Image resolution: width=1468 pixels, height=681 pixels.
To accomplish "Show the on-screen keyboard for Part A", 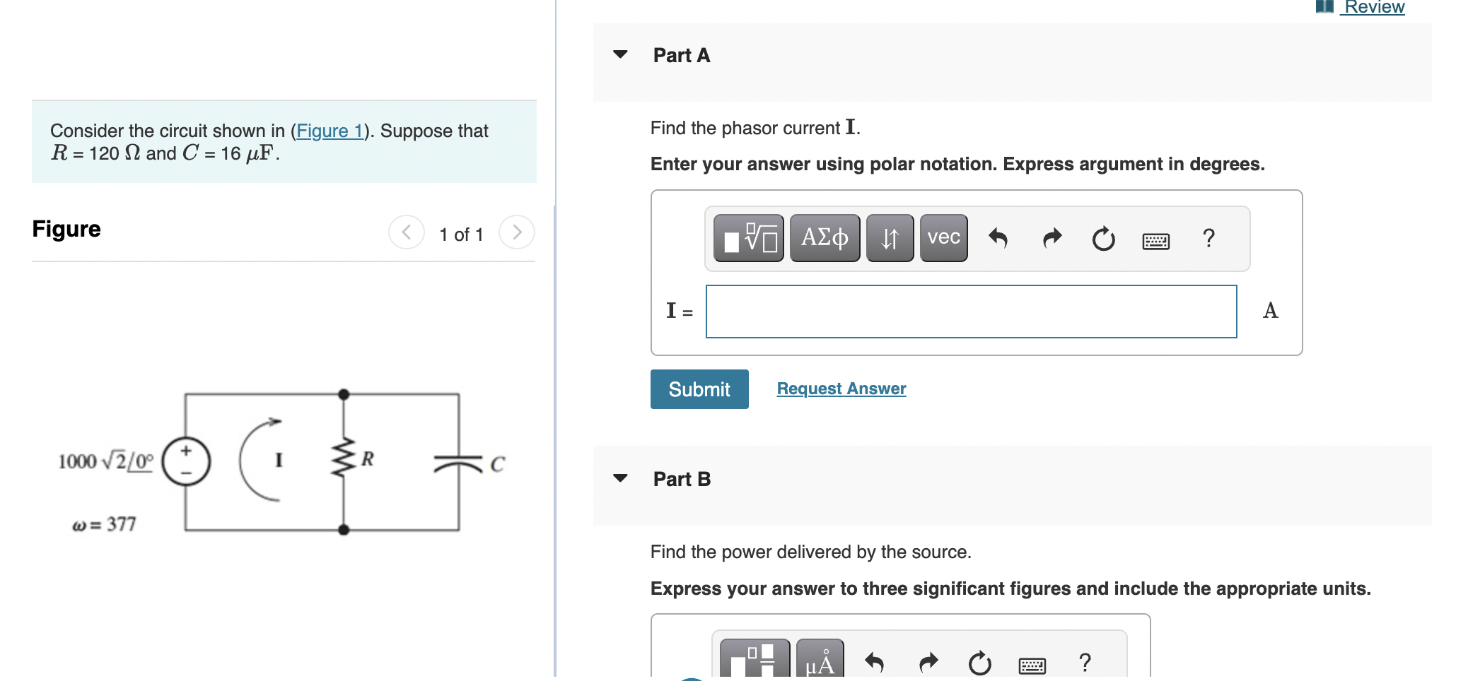I will coord(1154,241).
